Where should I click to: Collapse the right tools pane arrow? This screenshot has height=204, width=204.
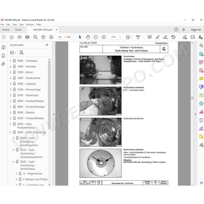coord(195,114)
